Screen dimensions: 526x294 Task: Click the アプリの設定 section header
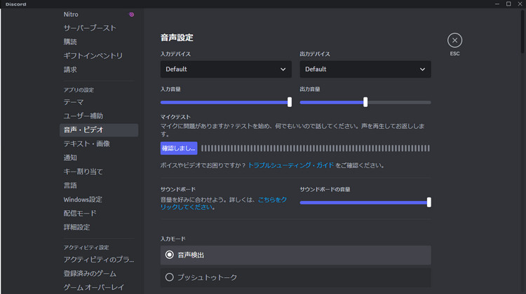point(79,90)
